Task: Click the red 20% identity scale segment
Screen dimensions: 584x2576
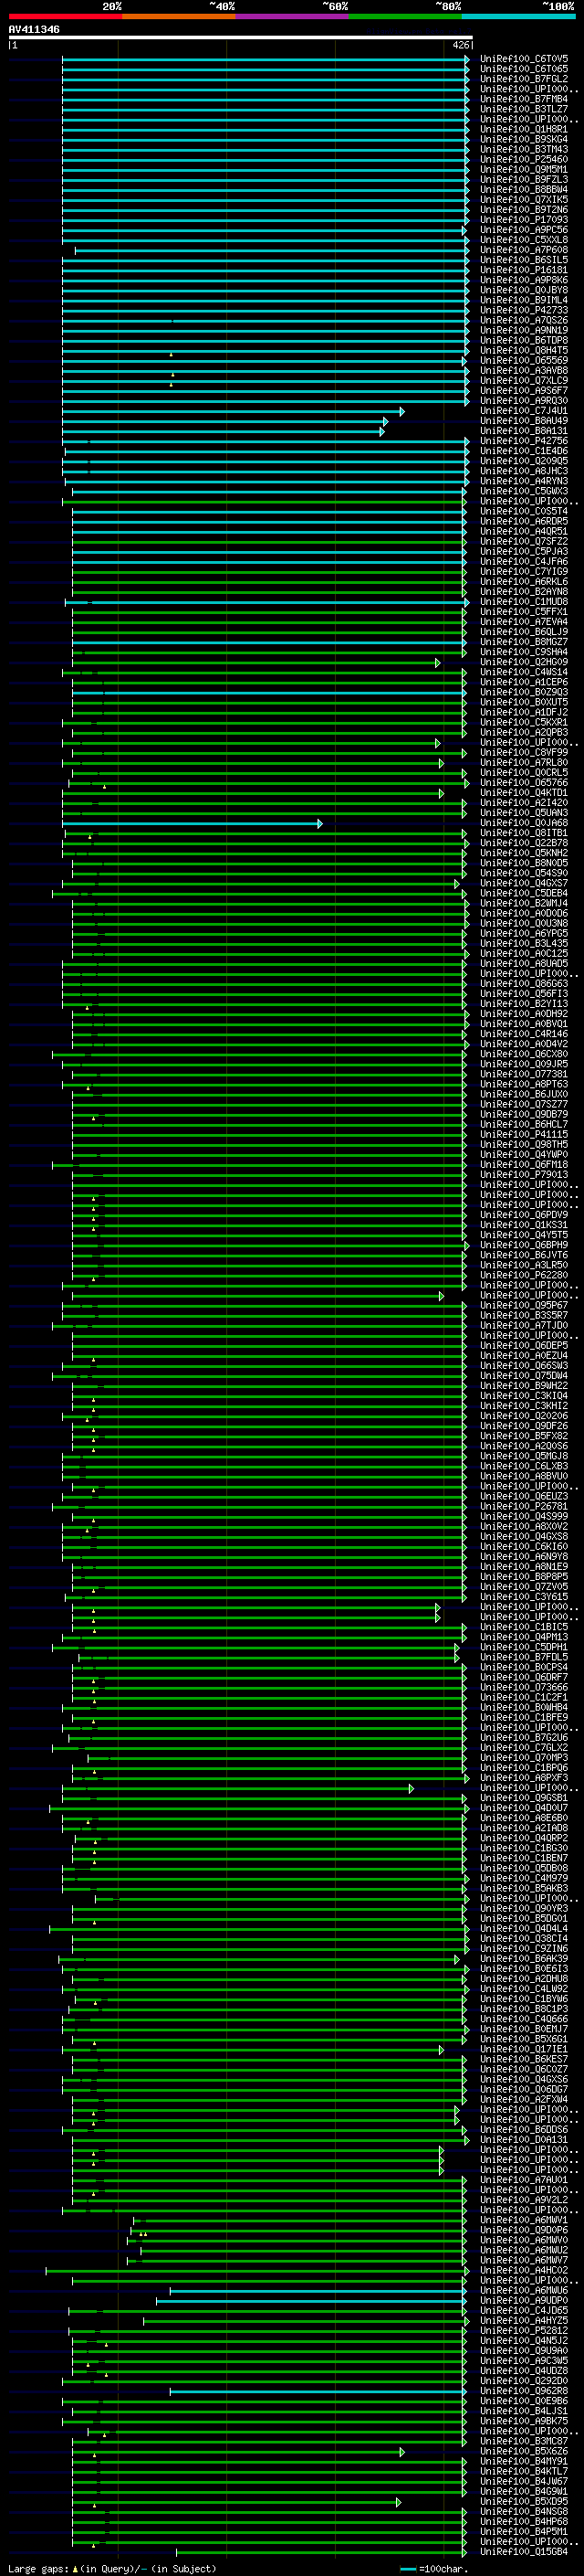Action: pos(66,16)
